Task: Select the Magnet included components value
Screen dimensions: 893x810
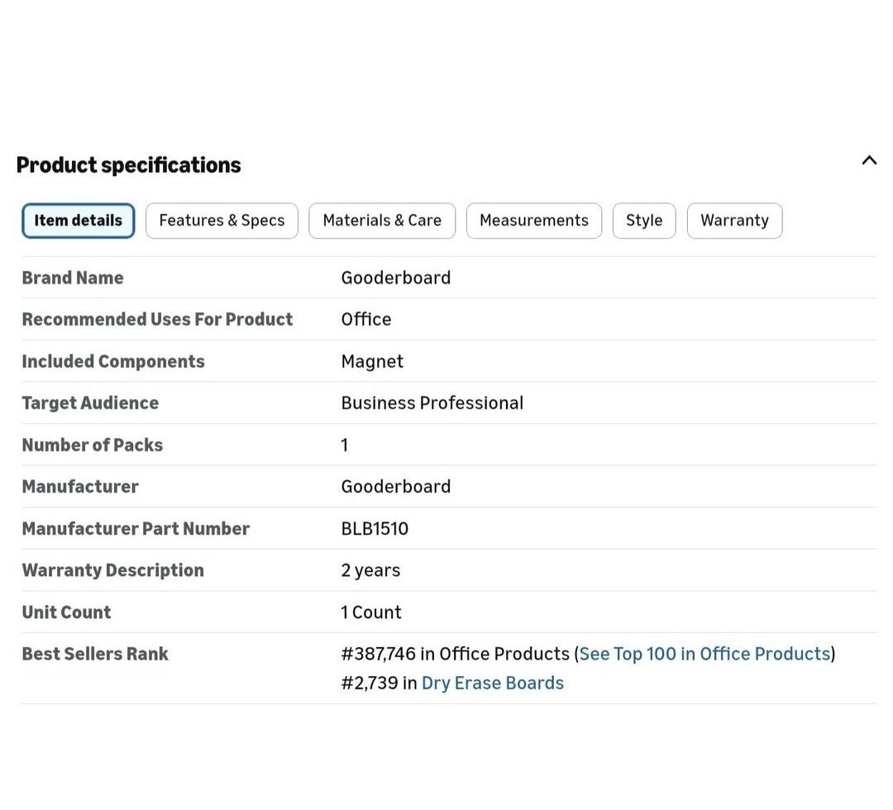Action: [372, 361]
